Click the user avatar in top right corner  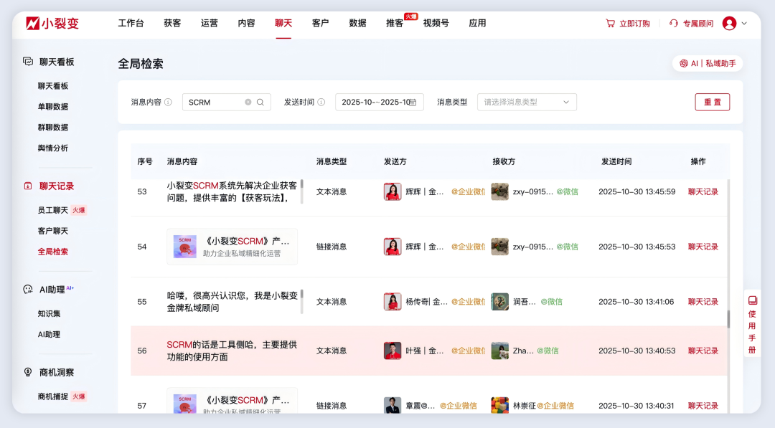click(x=731, y=22)
